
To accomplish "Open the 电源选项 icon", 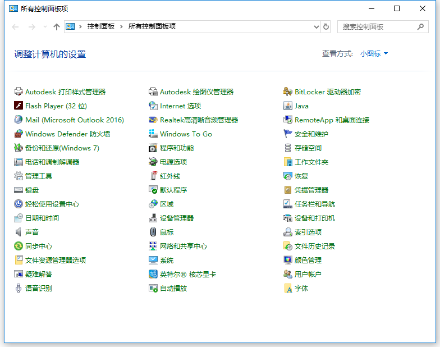I will tap(153, 162).
